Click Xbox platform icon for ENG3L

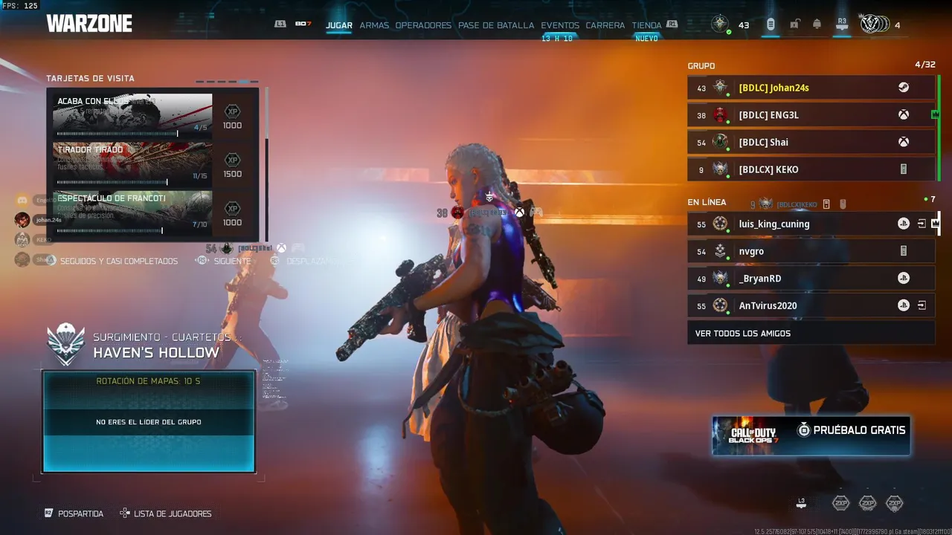point(903,115)
